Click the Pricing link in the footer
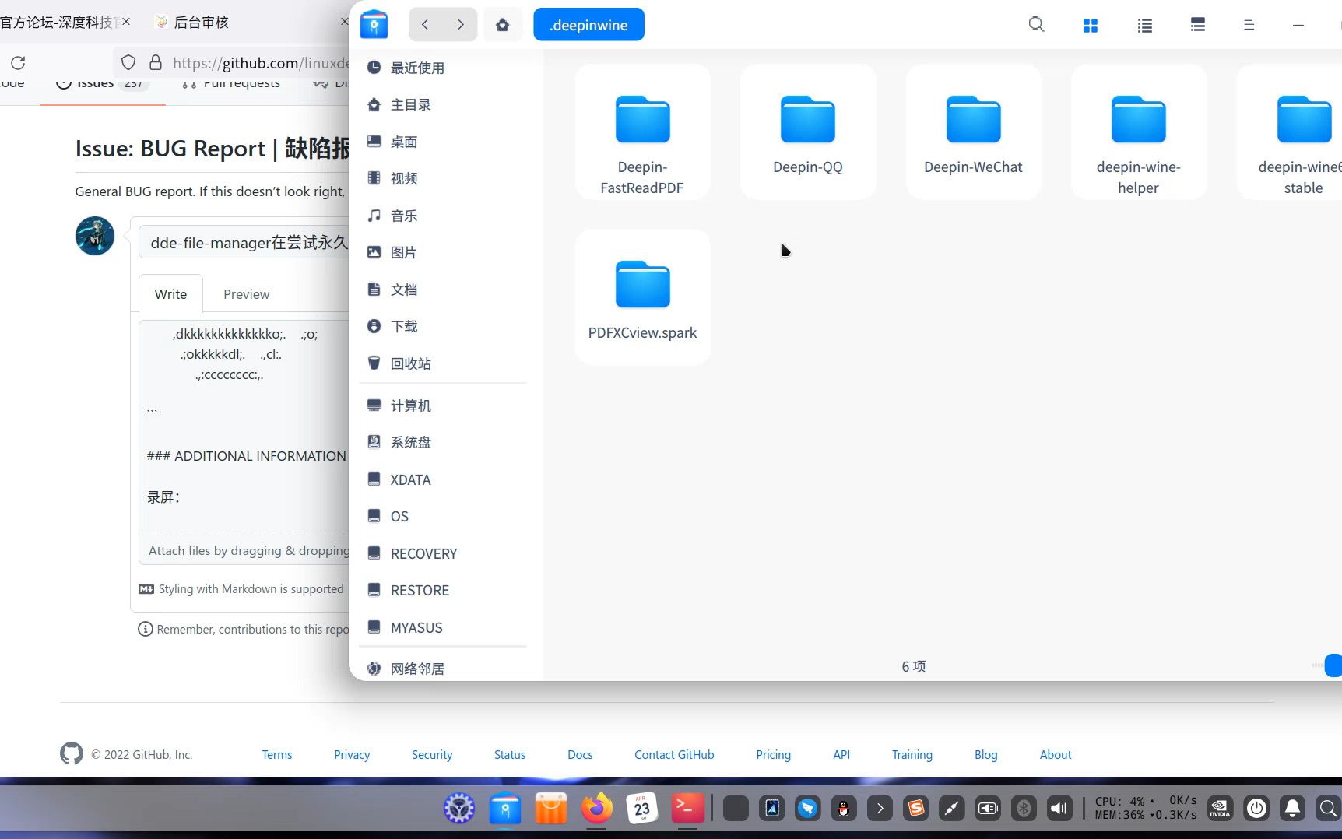Screen dimensions: 1342x839 coord(772,754)
